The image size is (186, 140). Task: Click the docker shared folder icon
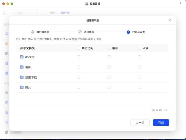[22, 57]
